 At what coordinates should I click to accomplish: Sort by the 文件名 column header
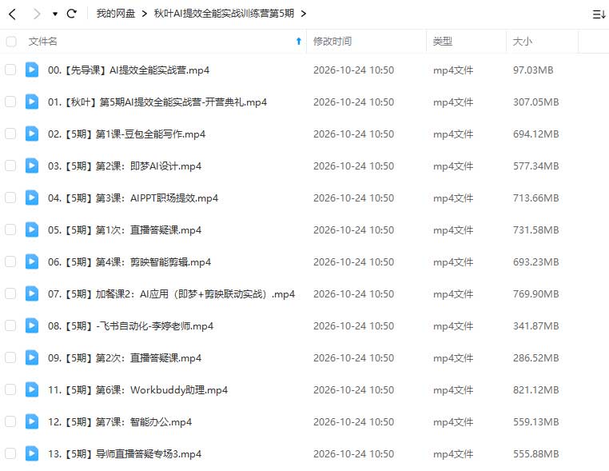(x=42, y=42)
